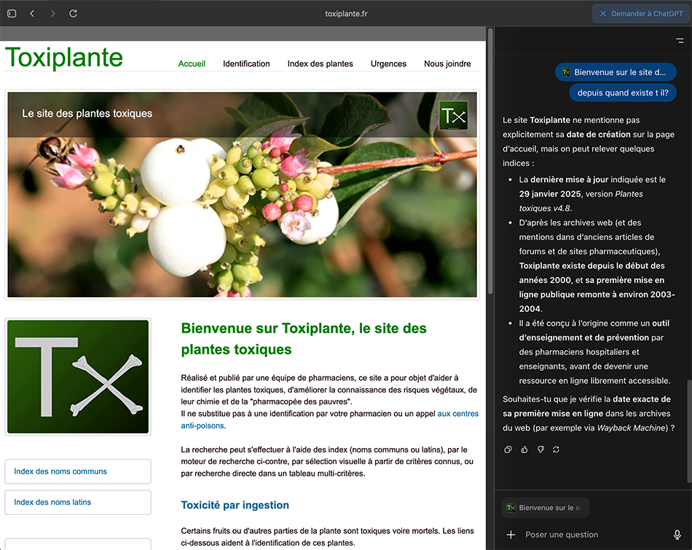This screenshot has width=692, height=550.
Task: Click the toxiplante.fr address bar
Action: (346, 14)
